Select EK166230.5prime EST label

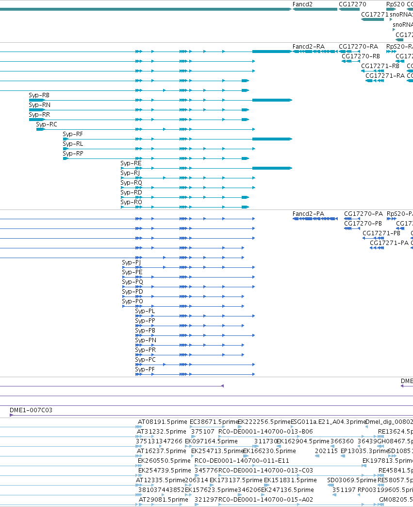click(269, 451)
